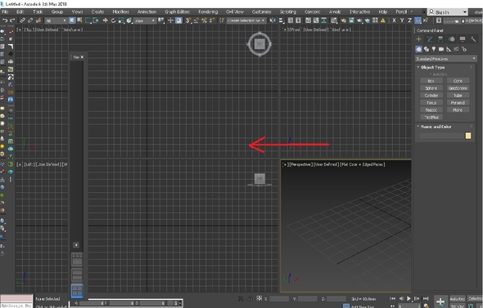Activate the Unlink Selection tool

(x=30, y=20)
